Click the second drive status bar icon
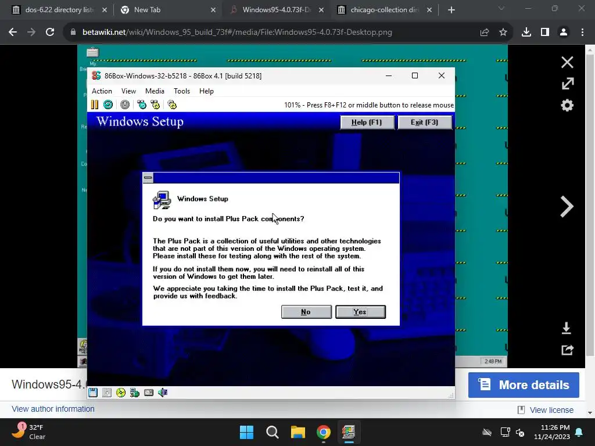The image size is (595, 446). click(107, 393)
